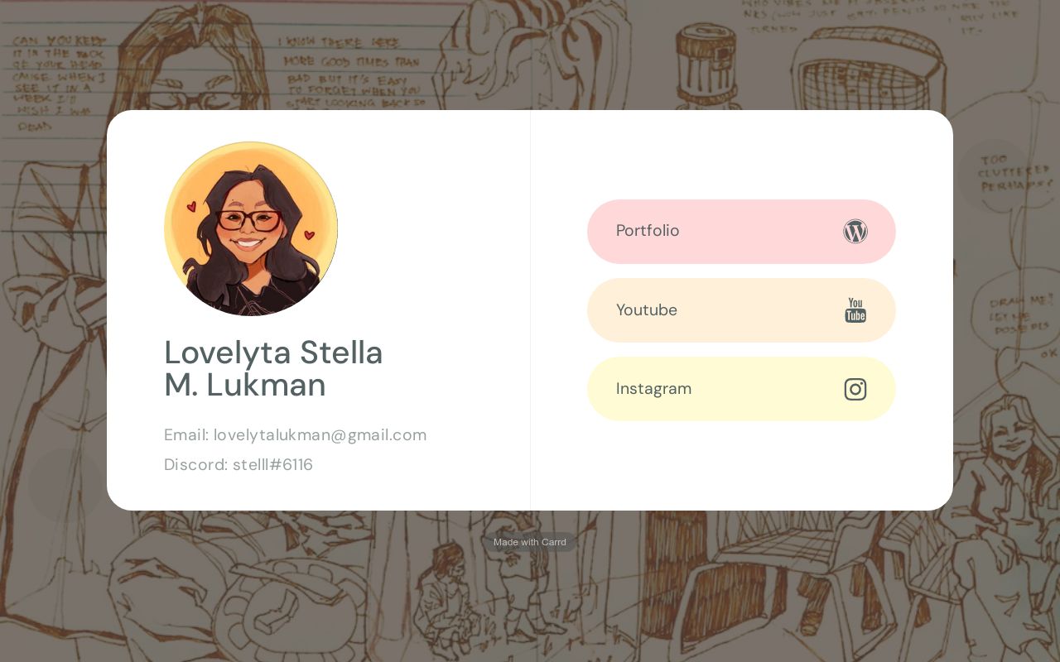1060x662 pixels.
Task: Click the YouTube logo icon
Action: 855,310
